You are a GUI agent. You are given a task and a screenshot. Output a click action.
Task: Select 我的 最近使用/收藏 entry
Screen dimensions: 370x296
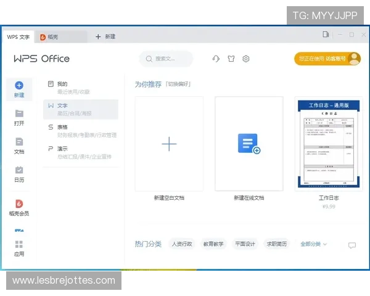pyautogui.click(x=81, y=88)
